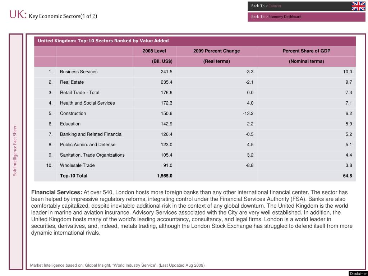Click the -2.1 percent change value
368x276 pixels.
point(249,82)
